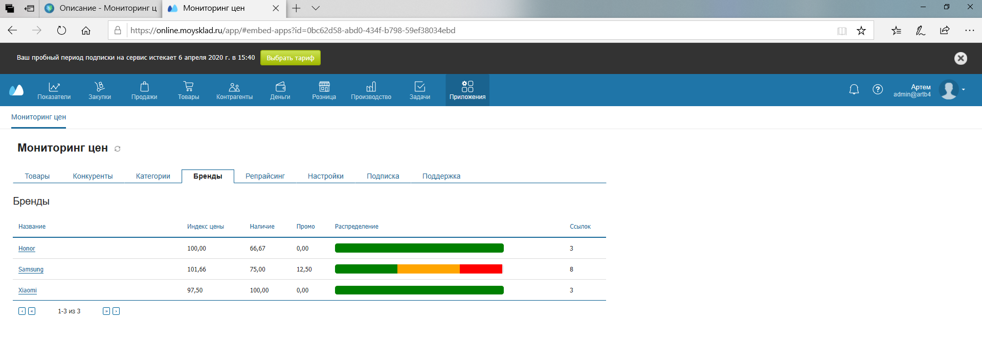Click the Samsung price index value 101,66
This screenshot has height=346, width=982.
pyautogui.click(x=196, y=269)
